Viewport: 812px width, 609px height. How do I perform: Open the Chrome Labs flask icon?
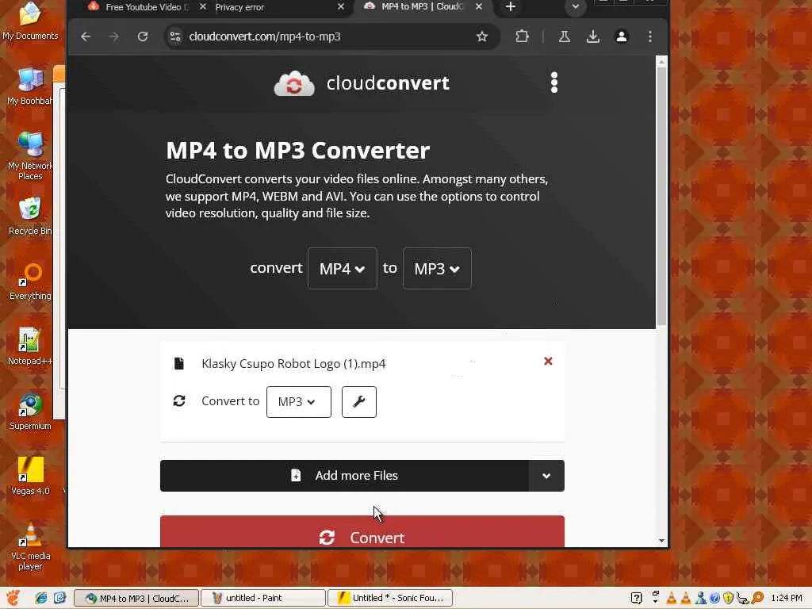pos(565,36)
